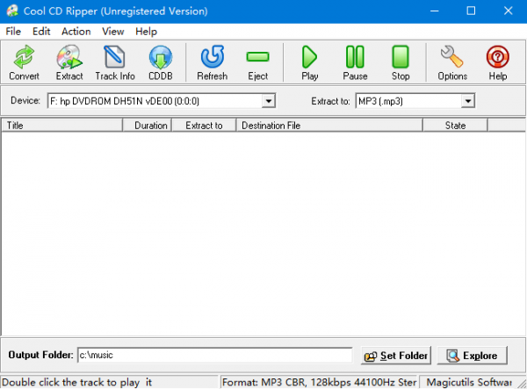
Task: Focus the Output Folder path field
Action: tap(215, 355)
